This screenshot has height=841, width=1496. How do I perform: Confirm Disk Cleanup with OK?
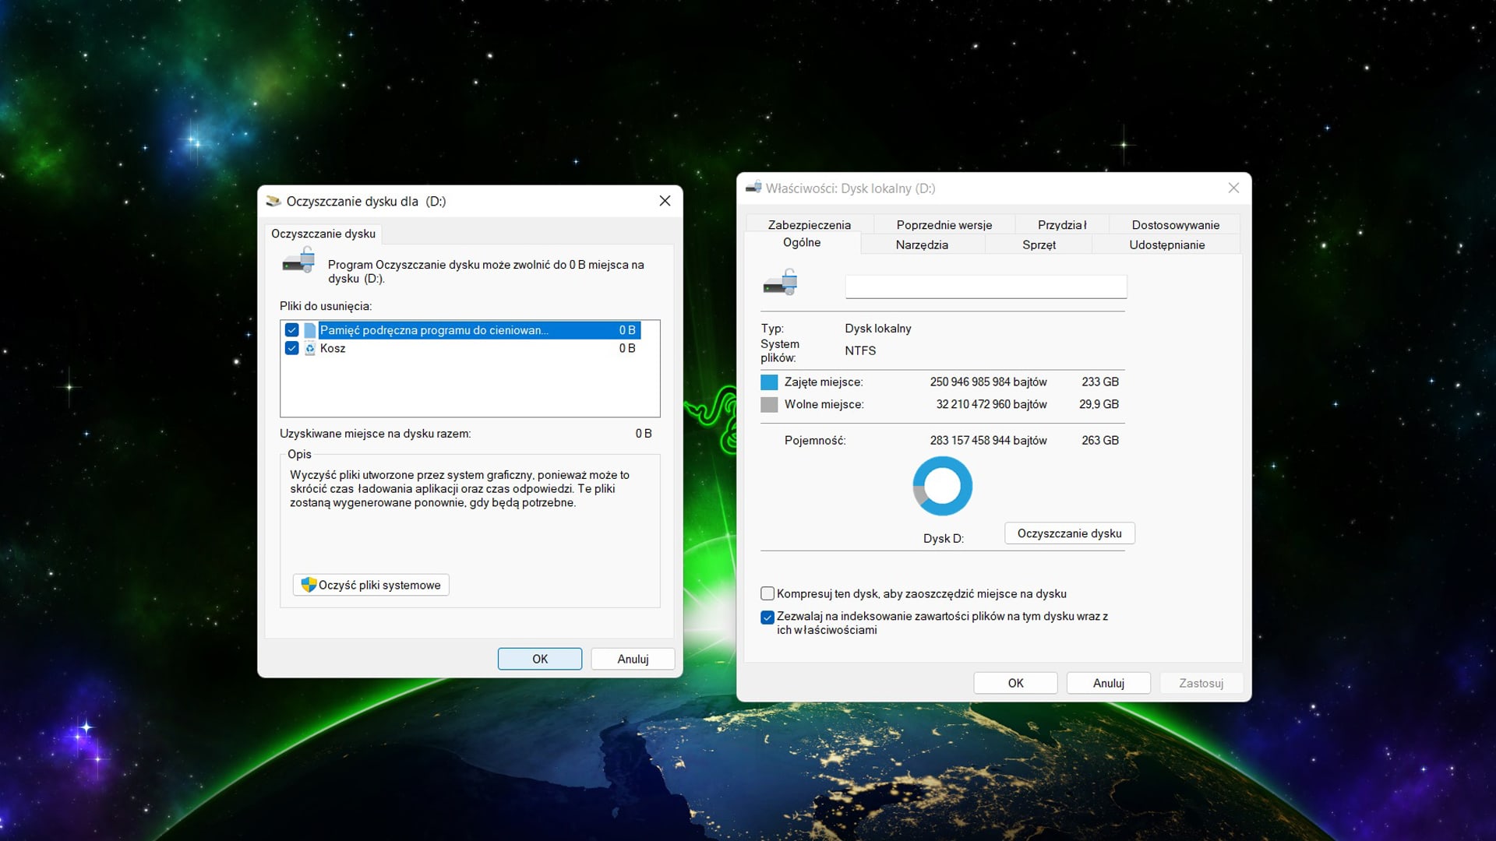point(540,659)
